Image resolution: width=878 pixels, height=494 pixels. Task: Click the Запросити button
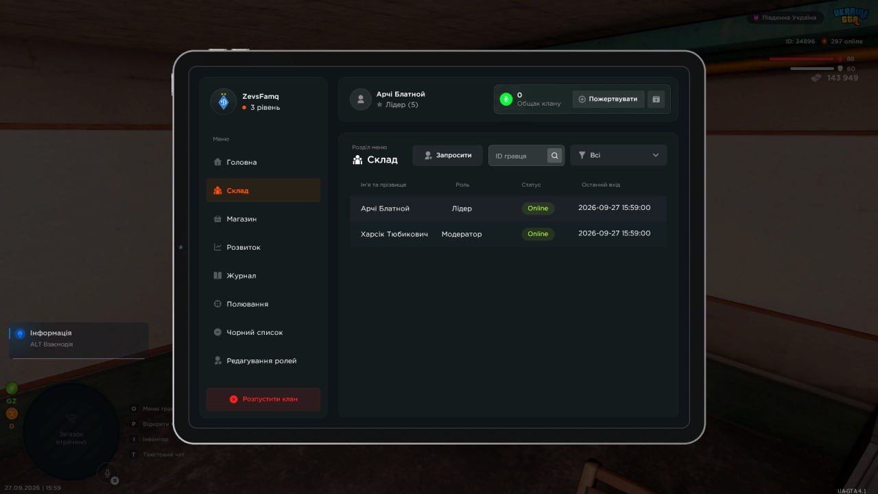click(447, 156)
